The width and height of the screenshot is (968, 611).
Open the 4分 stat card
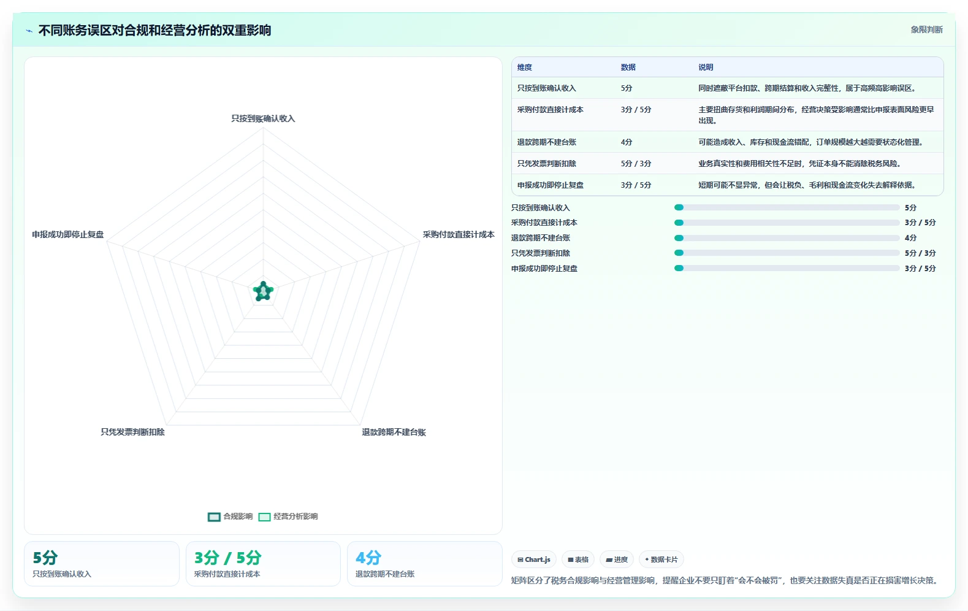click(x=424, y=564)
